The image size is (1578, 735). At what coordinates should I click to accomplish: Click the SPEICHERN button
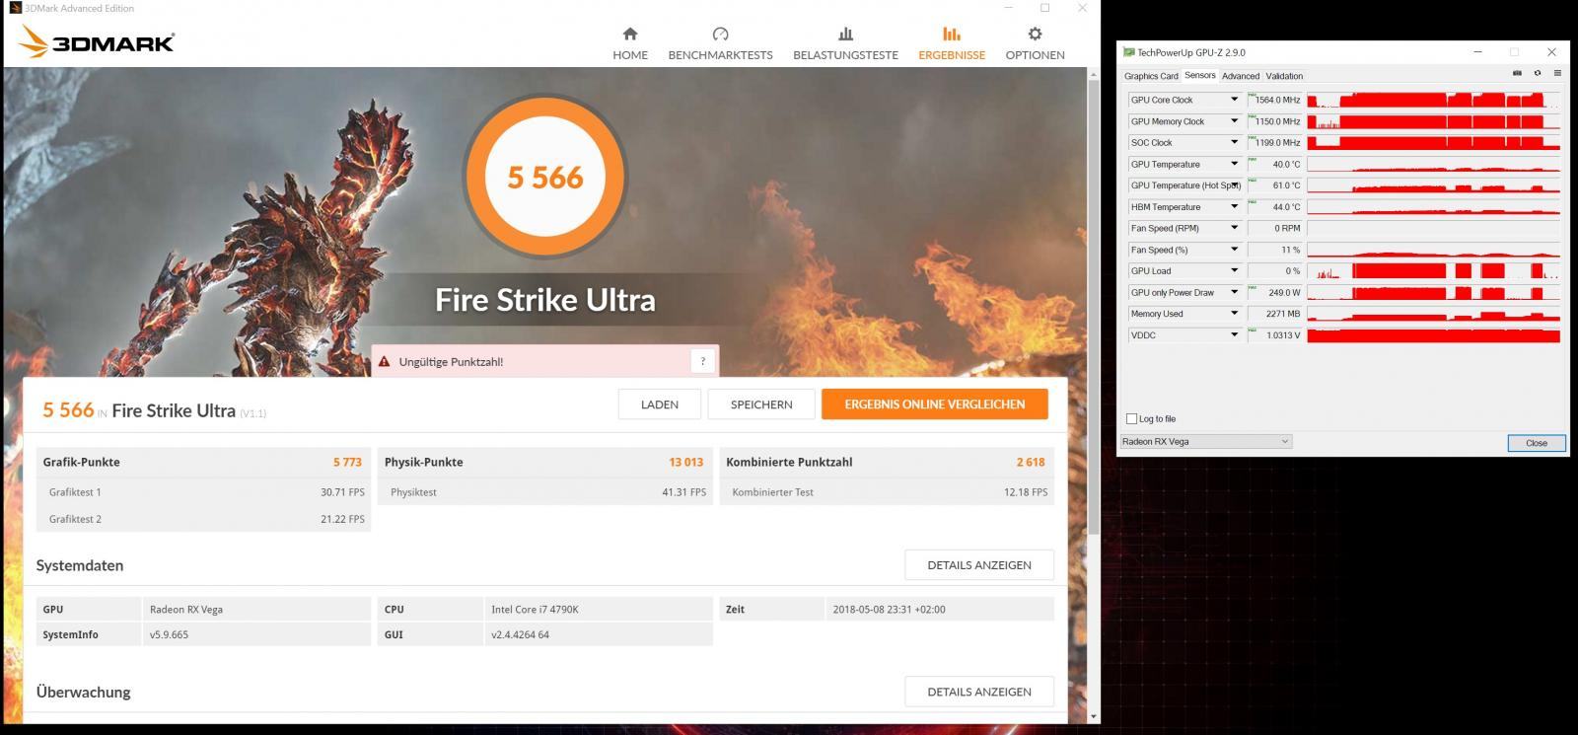[761, 404]
